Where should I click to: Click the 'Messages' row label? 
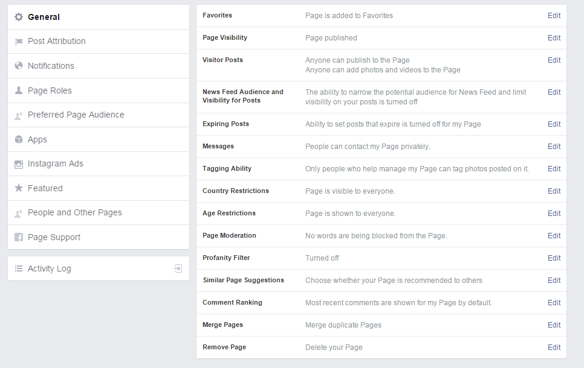point(218,146)
